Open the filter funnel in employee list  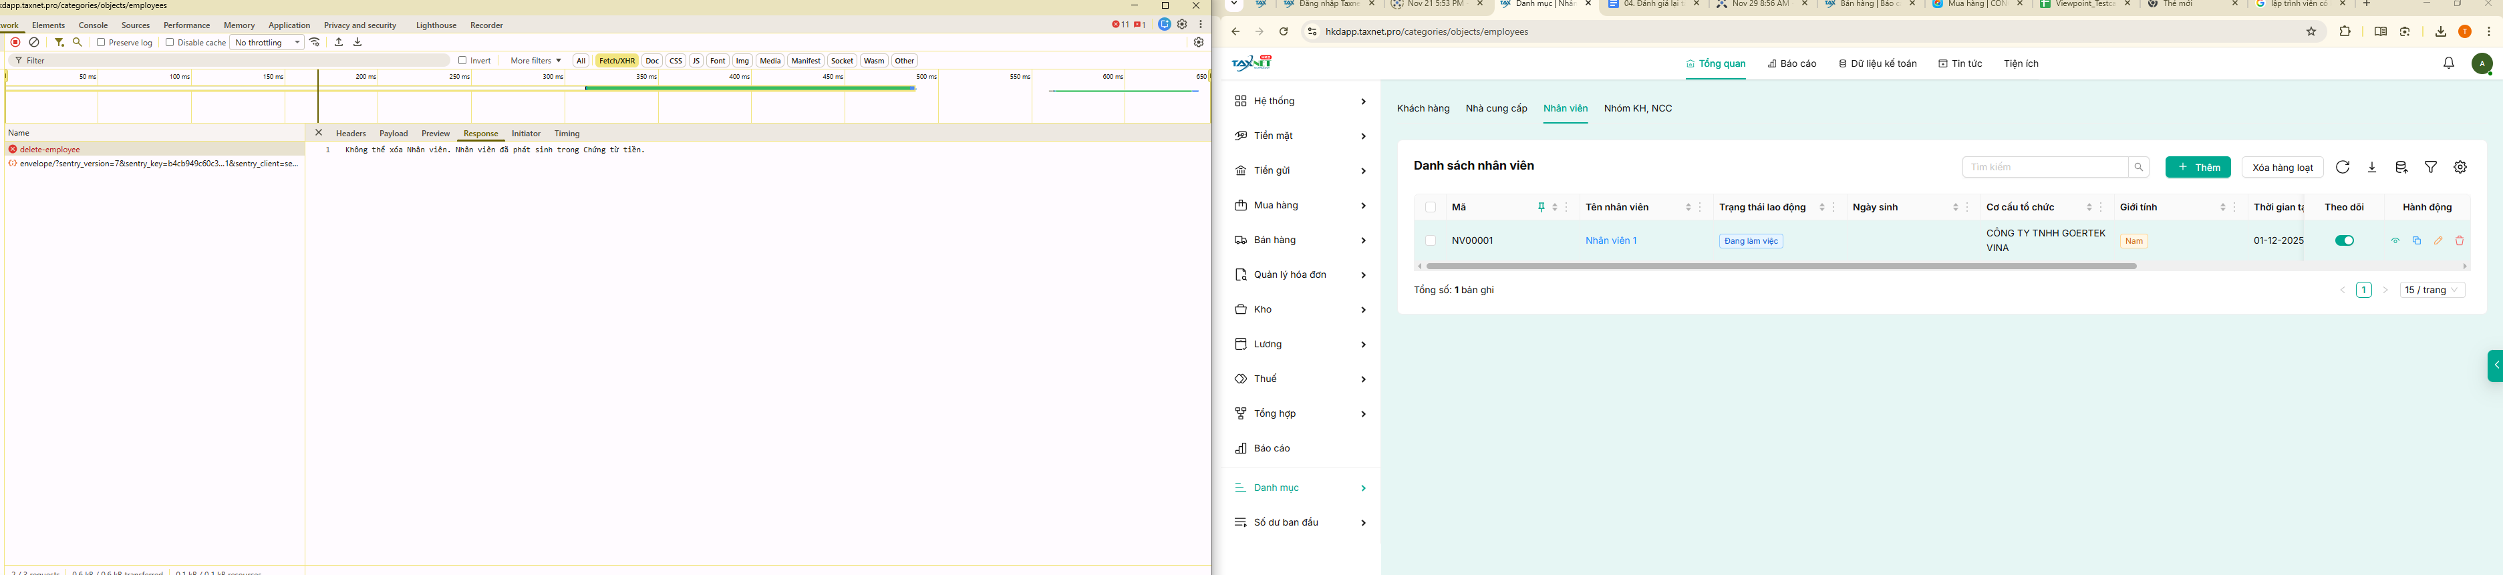[x=2431, y=167]
